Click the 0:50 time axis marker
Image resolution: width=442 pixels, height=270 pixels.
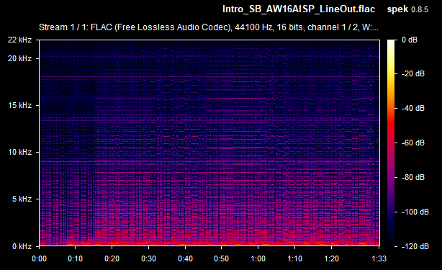(221, 258)
